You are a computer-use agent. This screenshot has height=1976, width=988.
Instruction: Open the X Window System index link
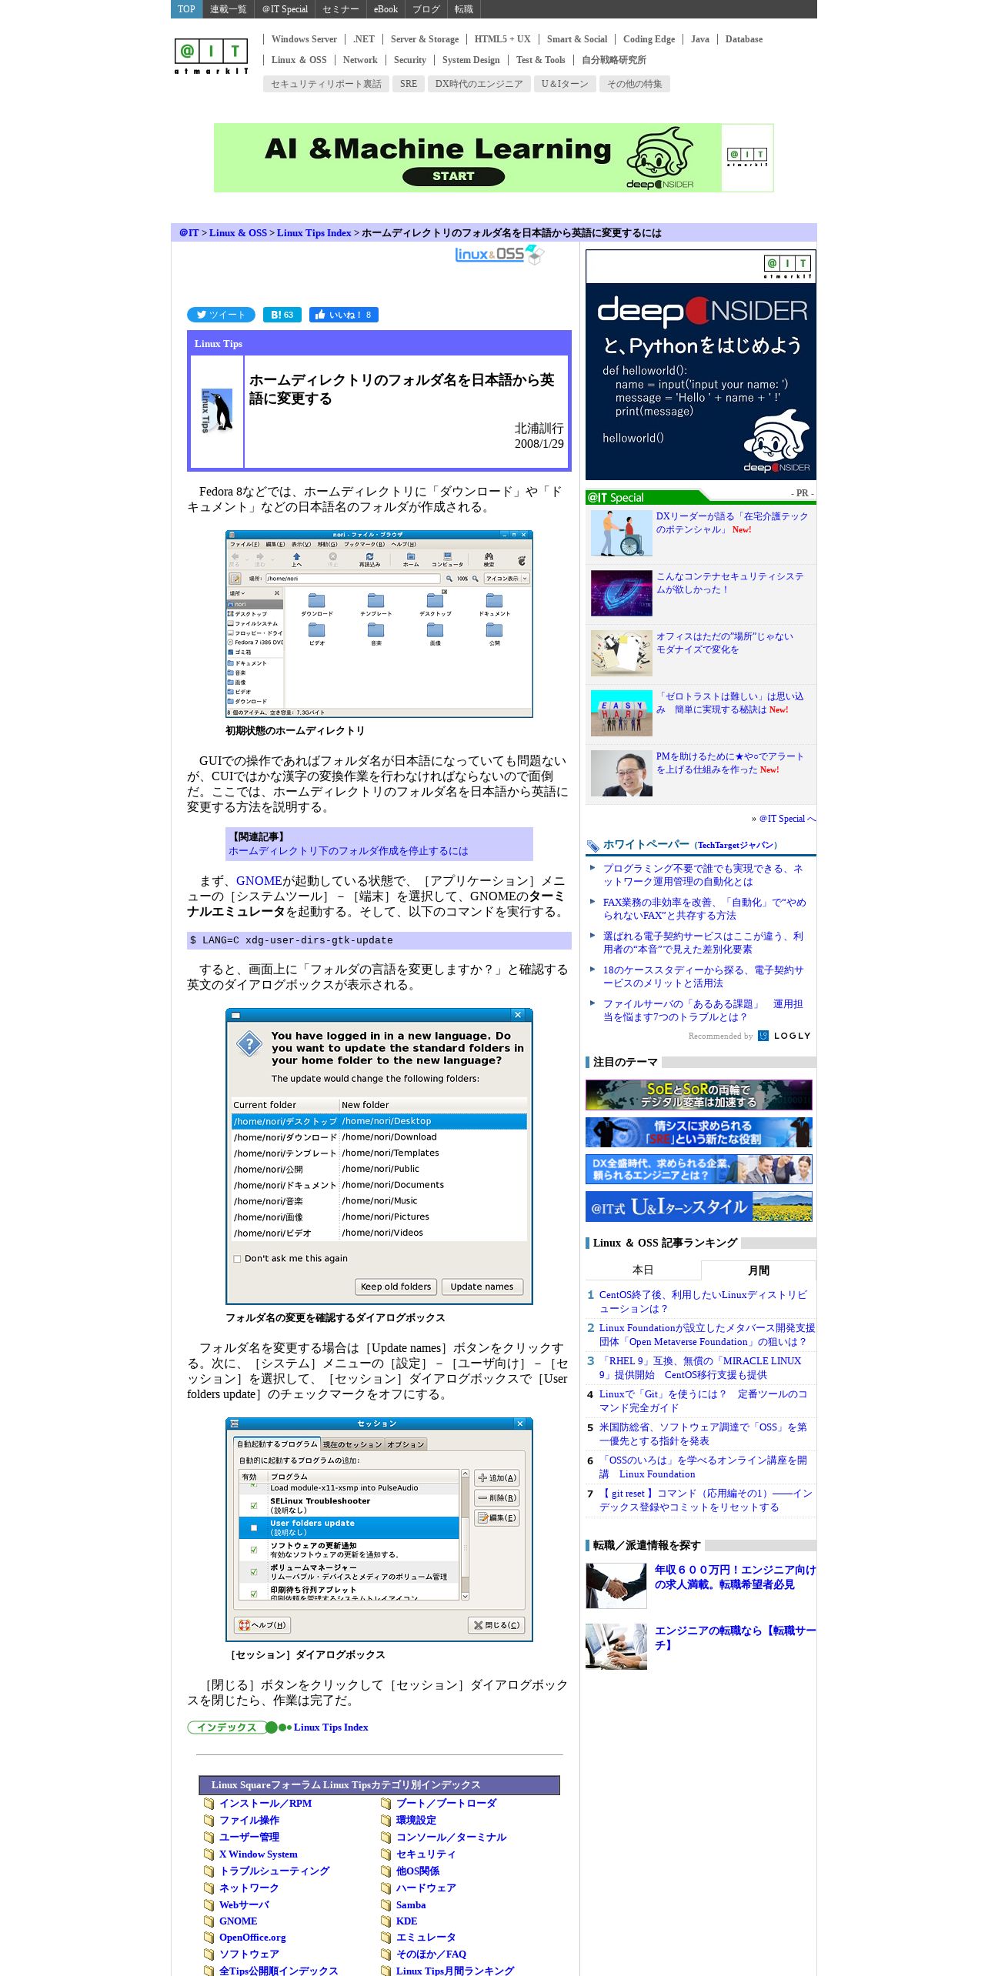point(259,1854)
